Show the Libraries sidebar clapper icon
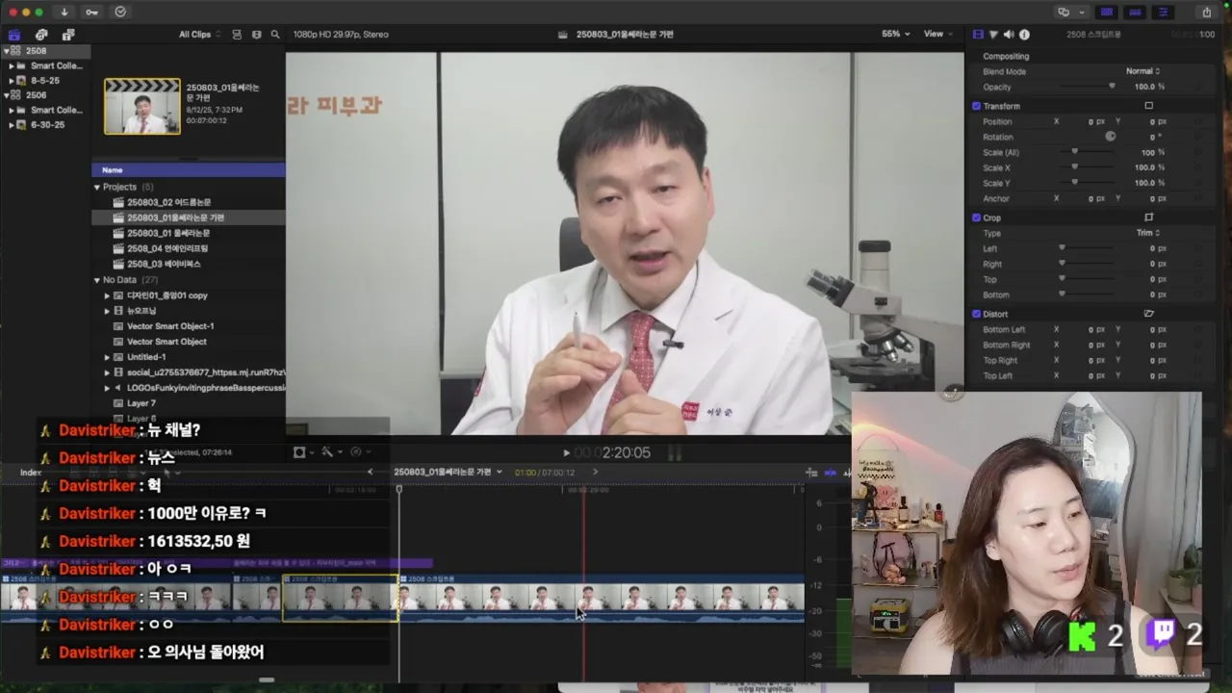This screenshot has width=1232, height=693. tap(14, 35)
